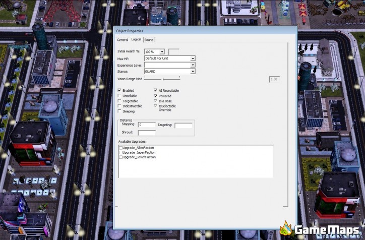Check the Unsellable checkbox
Viewport: 365px width, 240px height.
[x=119, y=96]
